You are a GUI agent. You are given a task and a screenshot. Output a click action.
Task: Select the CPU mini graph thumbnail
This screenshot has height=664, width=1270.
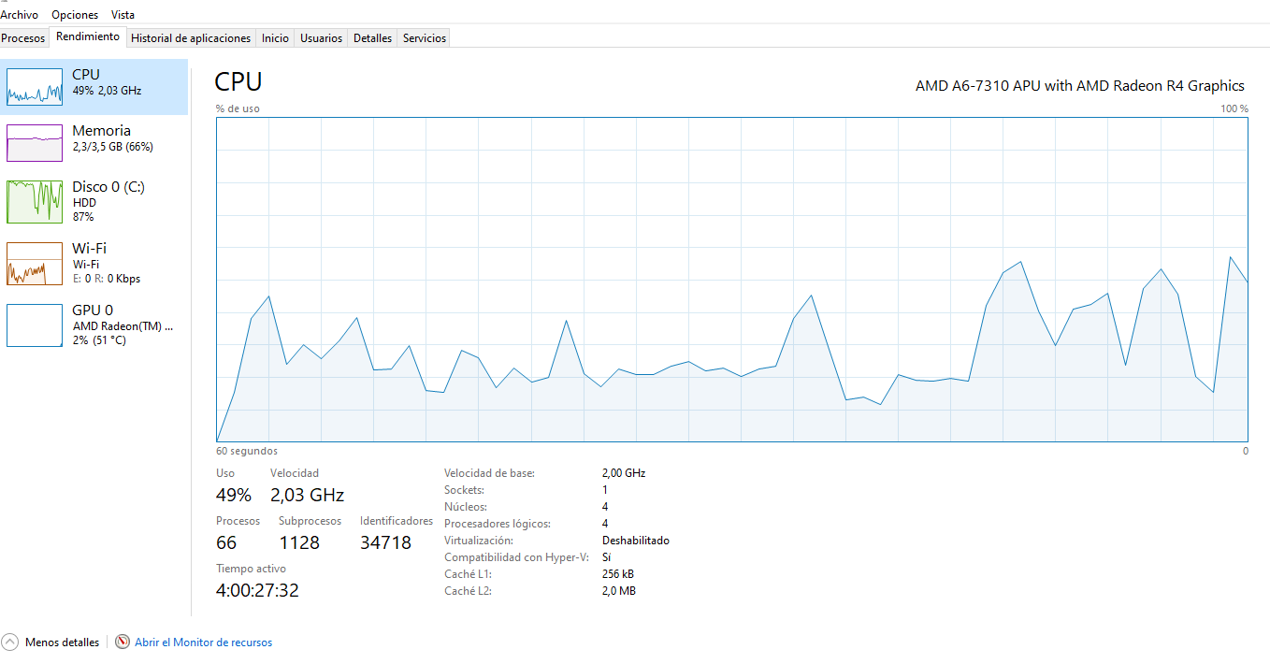(35, 86)
